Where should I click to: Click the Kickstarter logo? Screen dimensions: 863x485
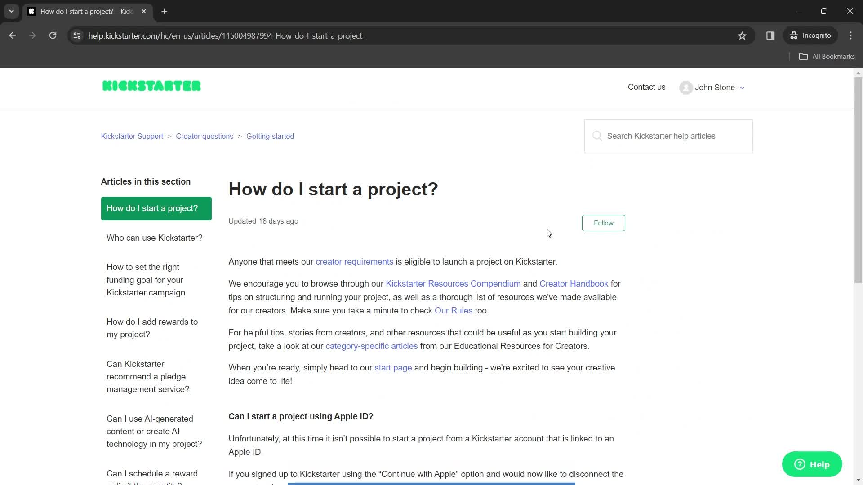(x=151, y=86)
